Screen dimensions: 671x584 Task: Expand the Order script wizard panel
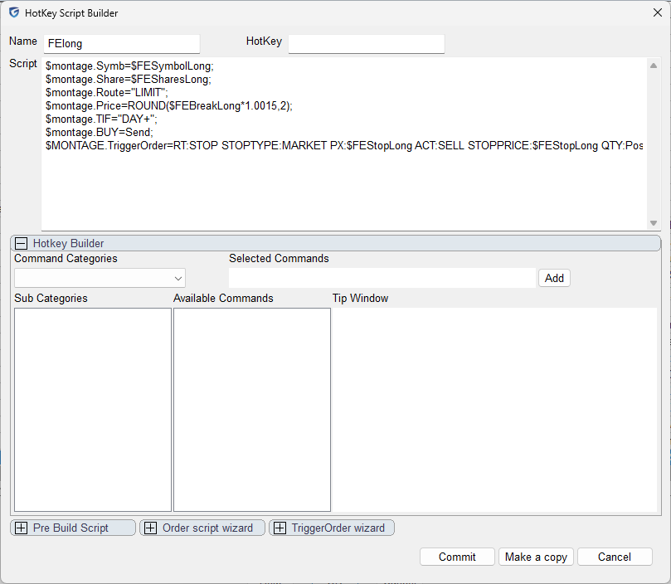click(150, 528)
